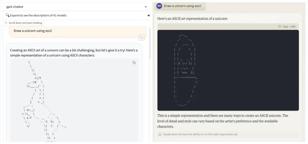The height and width of the screenshot is (144, 308).
Task: Click the This is a simple representation paragraph
Action: pos(223,121)
